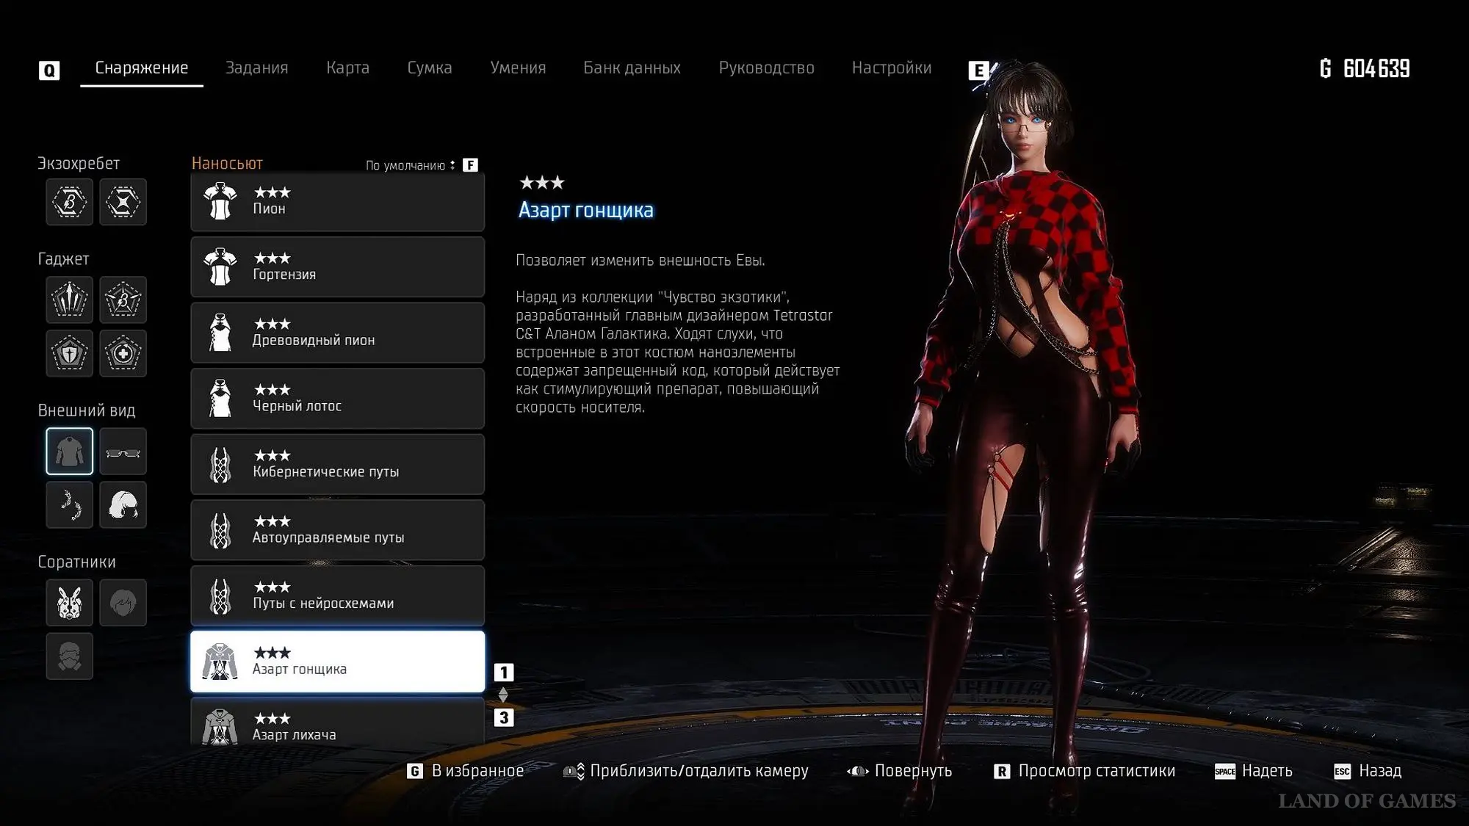Select the hairstyle appearance slot

pyautogui.click(x=123, y=505)
